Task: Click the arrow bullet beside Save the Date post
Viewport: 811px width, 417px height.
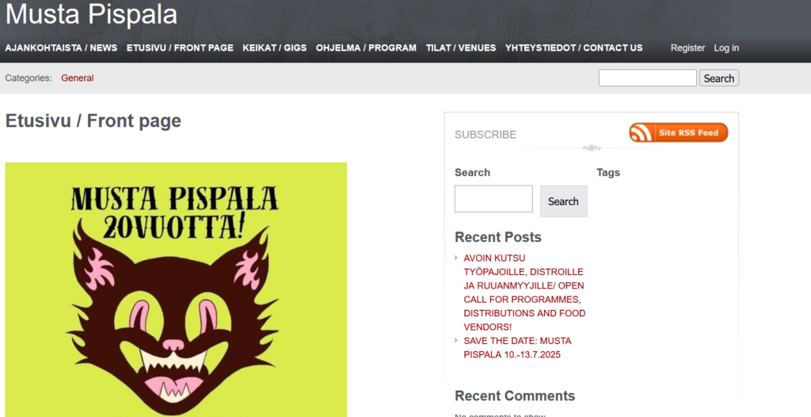Action: click(455, 340)
